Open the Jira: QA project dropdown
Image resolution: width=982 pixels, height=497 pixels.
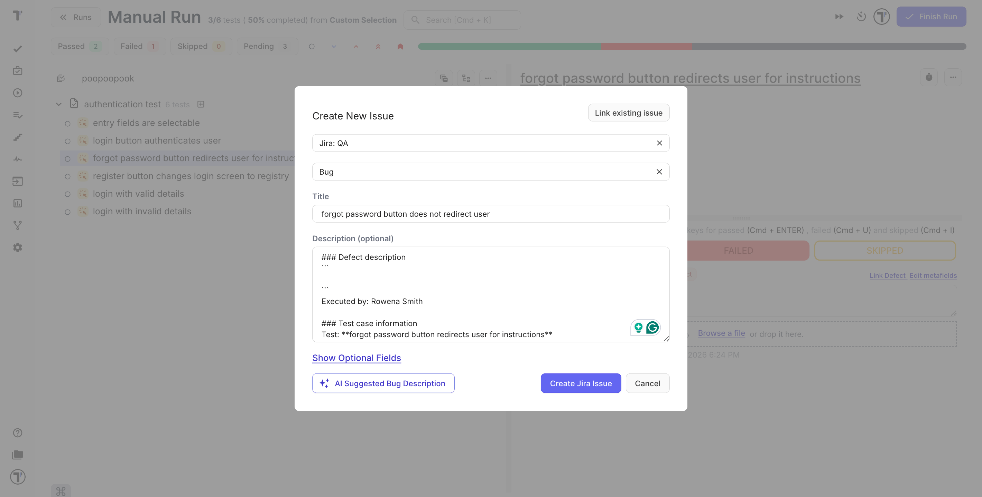[x=491, y=143]
